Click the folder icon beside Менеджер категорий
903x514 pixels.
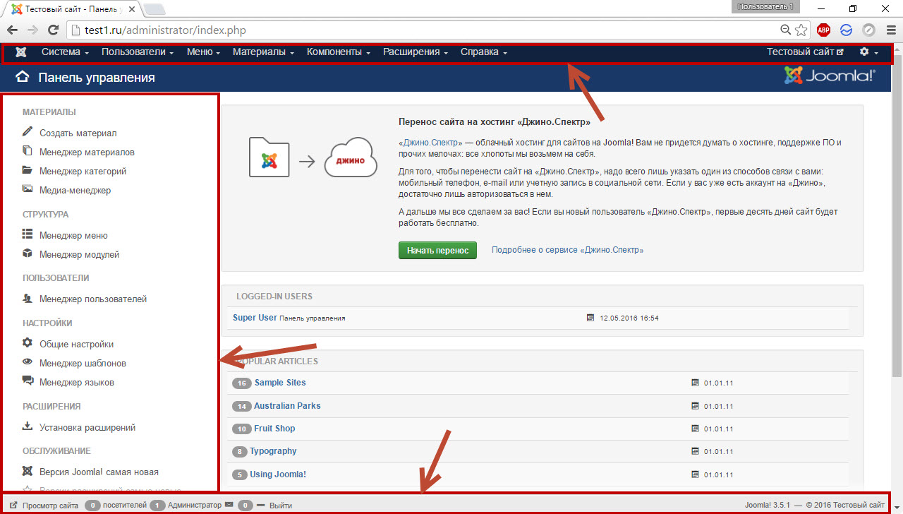28,170
